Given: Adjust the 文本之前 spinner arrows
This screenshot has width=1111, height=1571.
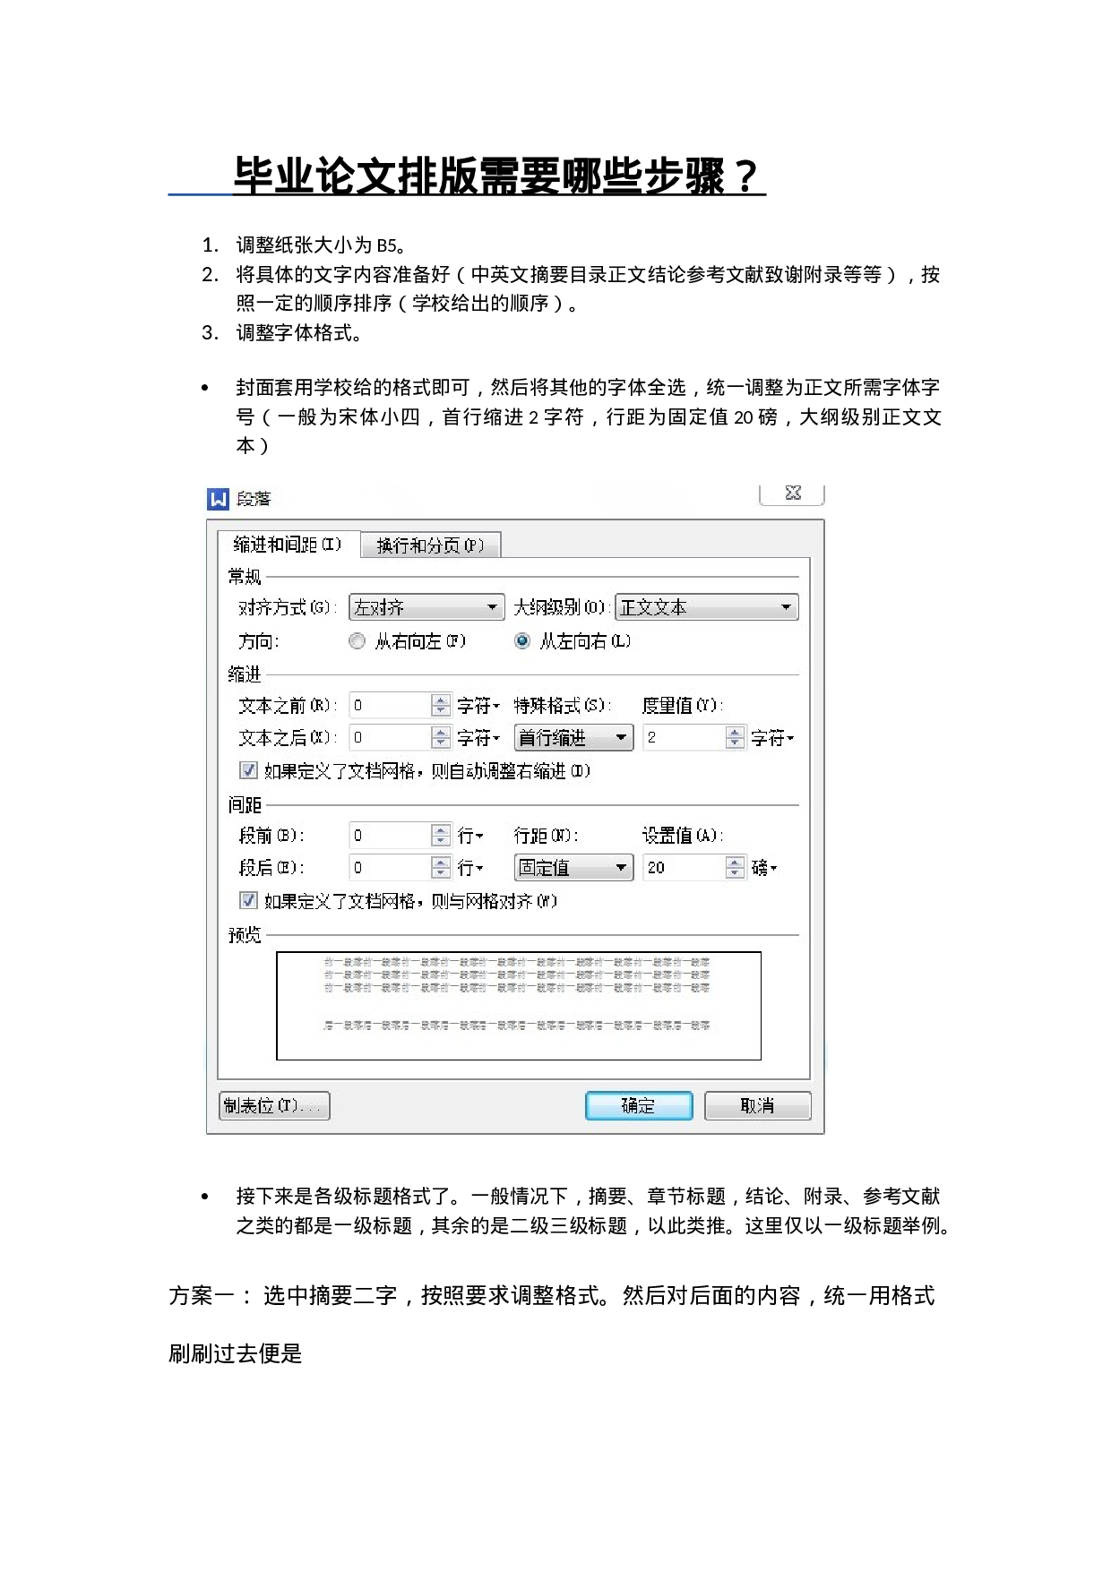Looking at the screenshot, I should pos(440,706).
